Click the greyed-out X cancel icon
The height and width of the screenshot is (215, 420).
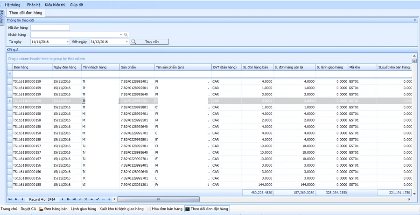pos(86,199)
